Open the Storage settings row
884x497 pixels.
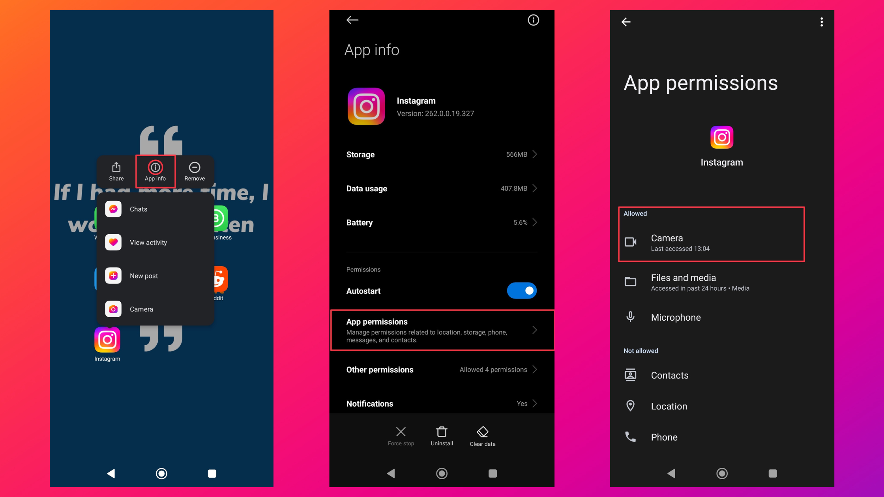point(441,154)
